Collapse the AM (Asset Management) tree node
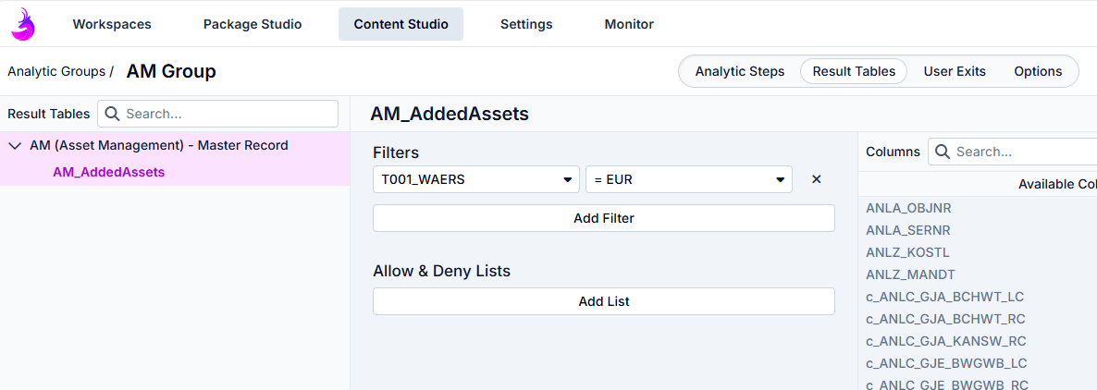Image resolution: width=1097 pixels, height=390 pixels. (x=15, y=146)
